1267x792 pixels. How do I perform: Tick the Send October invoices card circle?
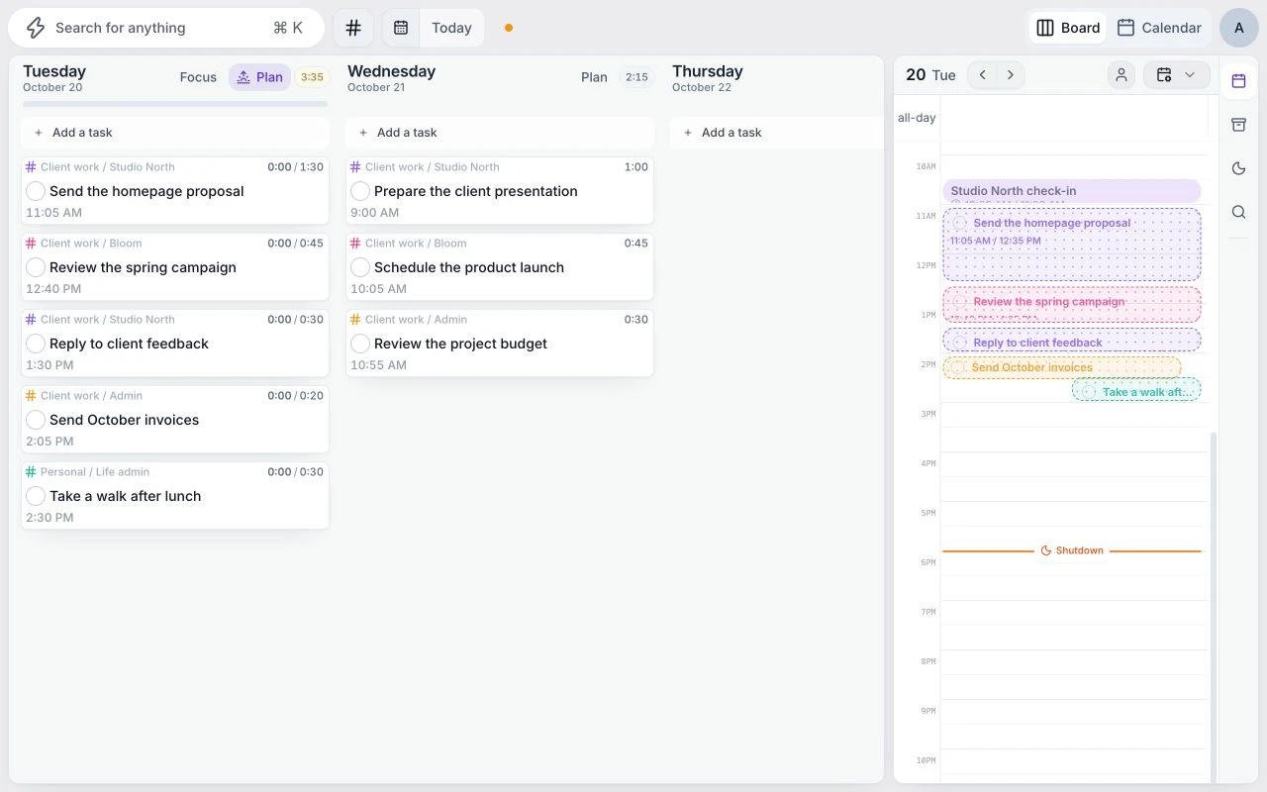36,420
